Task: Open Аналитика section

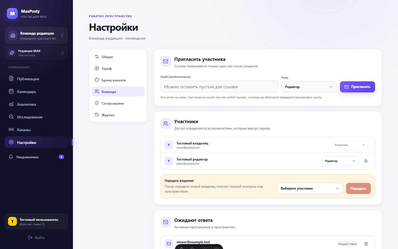Action: click(x=36, y=104)
